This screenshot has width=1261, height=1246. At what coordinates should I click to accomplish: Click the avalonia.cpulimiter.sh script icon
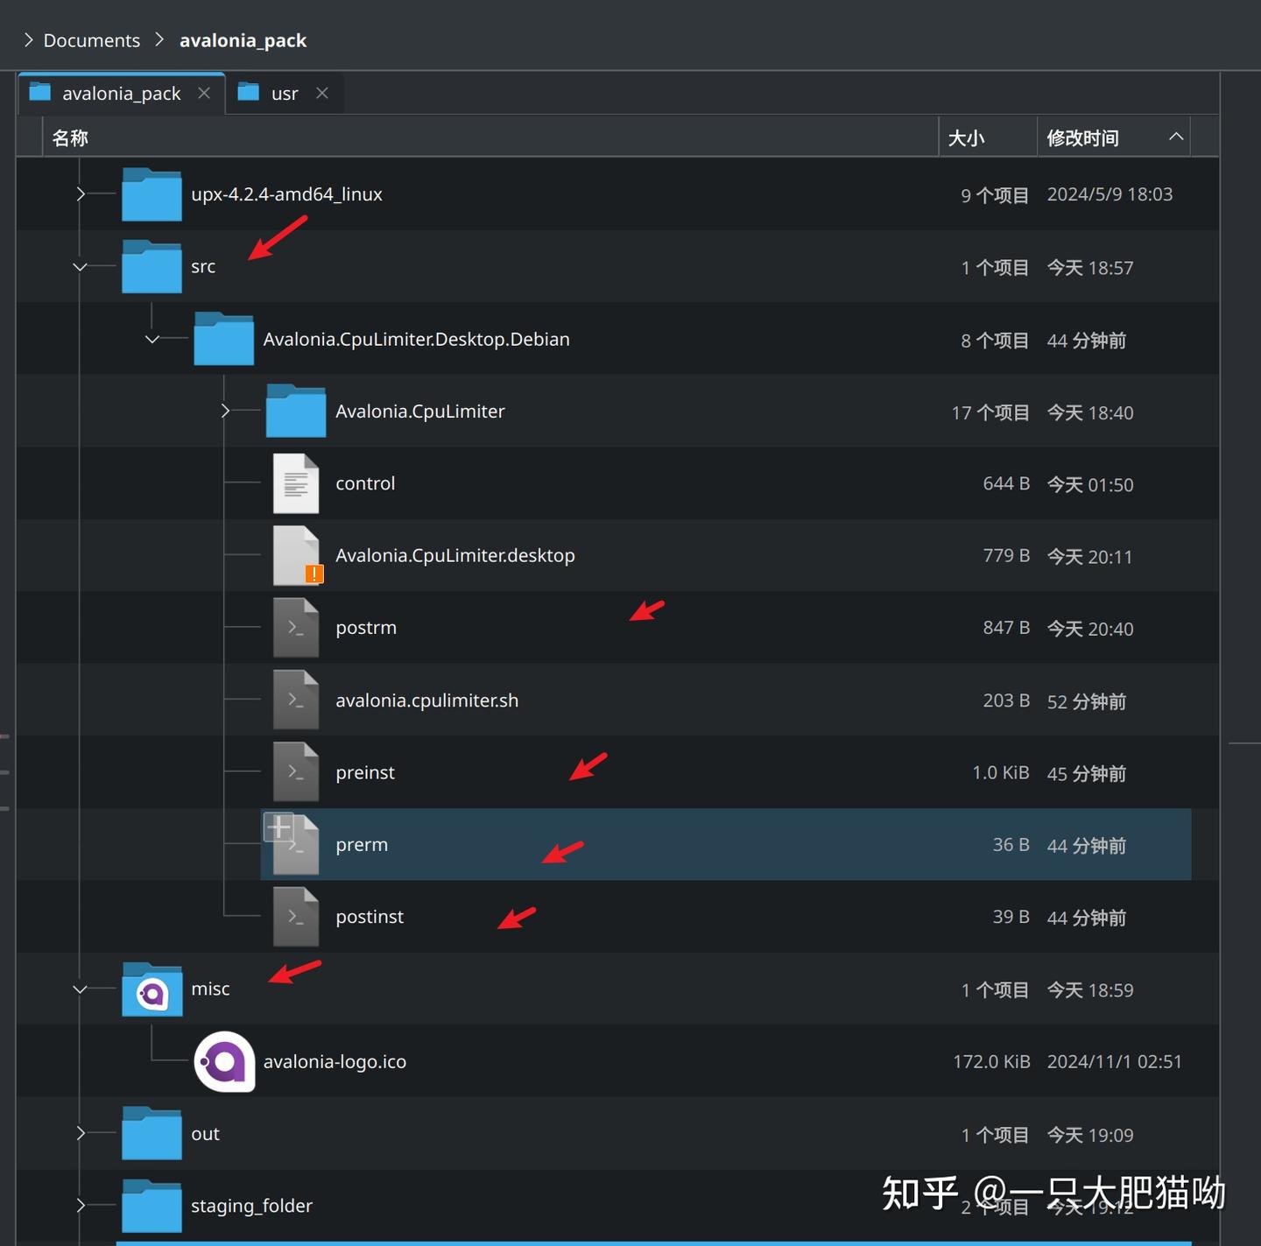[296, 700]
